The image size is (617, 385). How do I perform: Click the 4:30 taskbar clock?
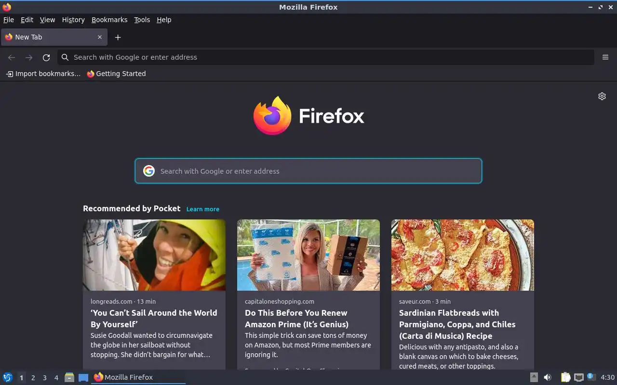(607, 377)
